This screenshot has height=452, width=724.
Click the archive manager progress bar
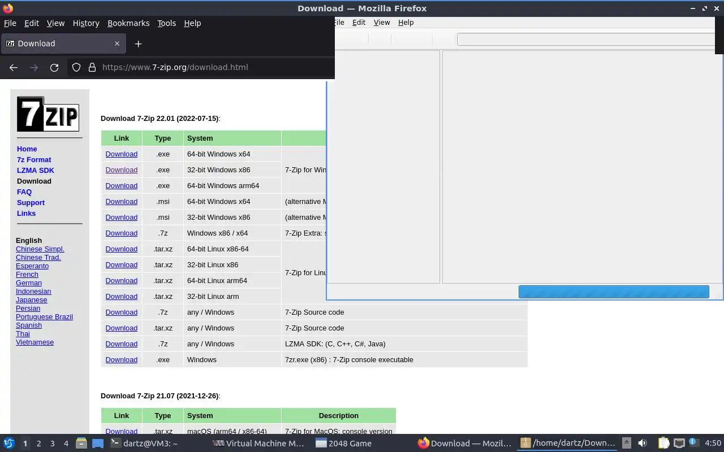pyautogui.click(x=614, y=292)
